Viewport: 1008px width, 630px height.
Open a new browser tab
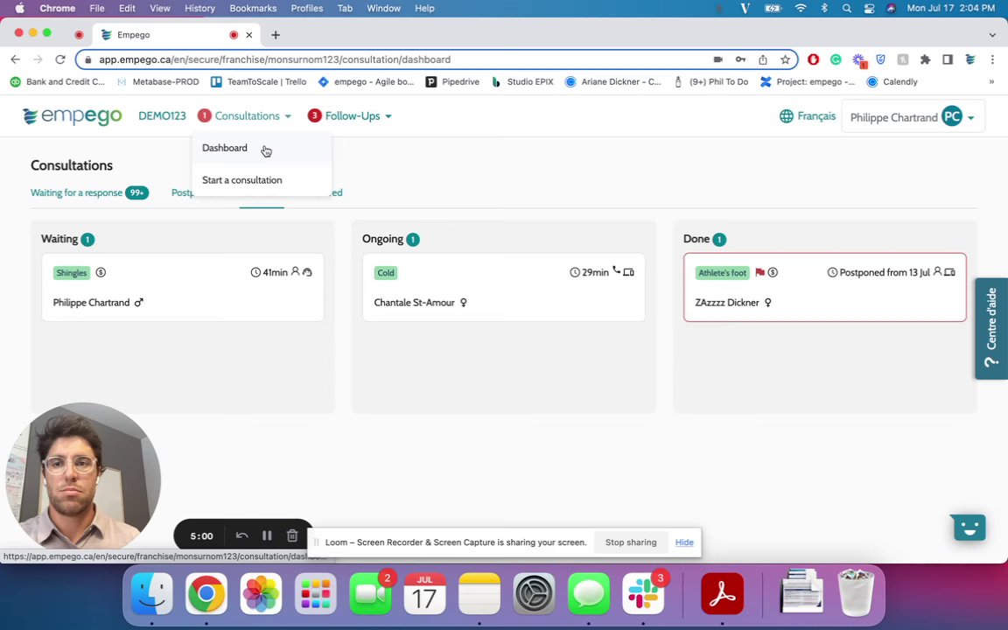pos(275,35)
